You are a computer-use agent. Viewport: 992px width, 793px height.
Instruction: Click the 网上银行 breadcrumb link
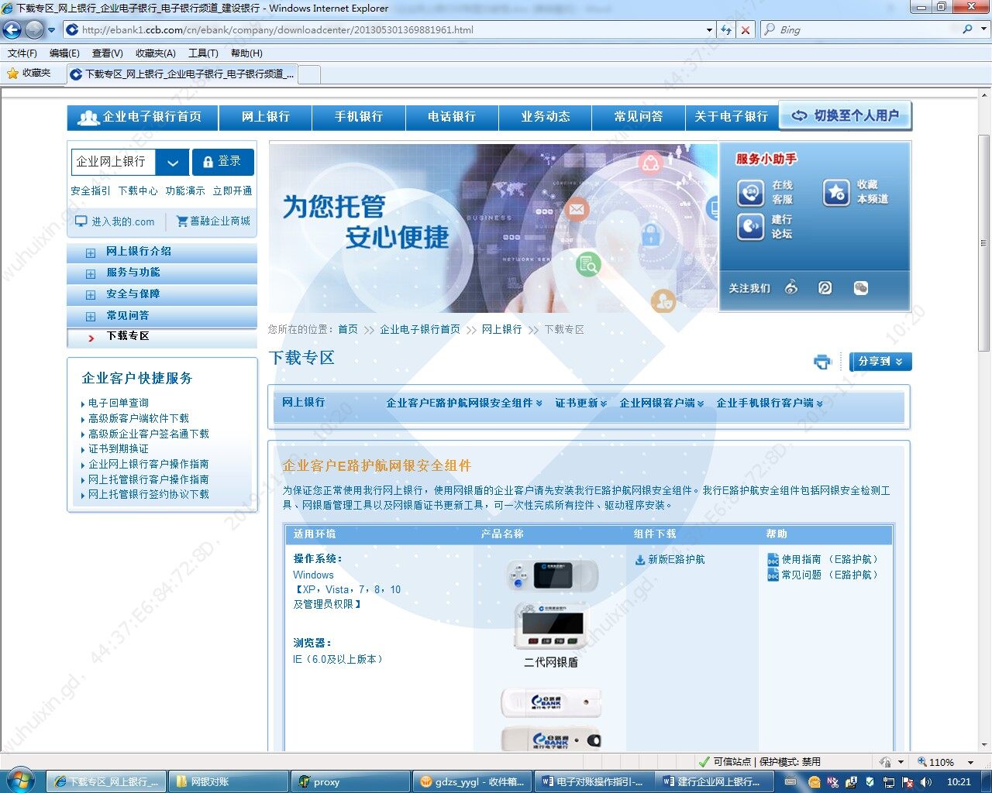tap(501, 329)
